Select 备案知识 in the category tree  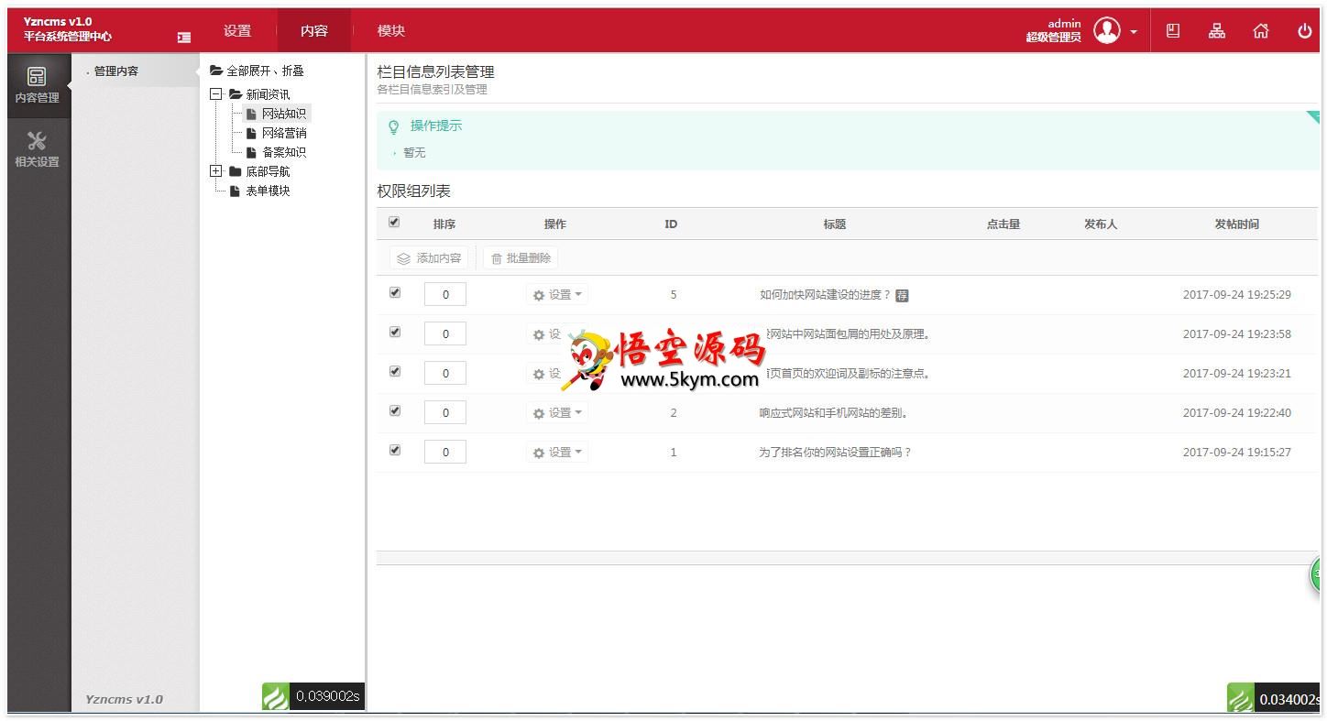pyautogui.click(x=284, y=152)
